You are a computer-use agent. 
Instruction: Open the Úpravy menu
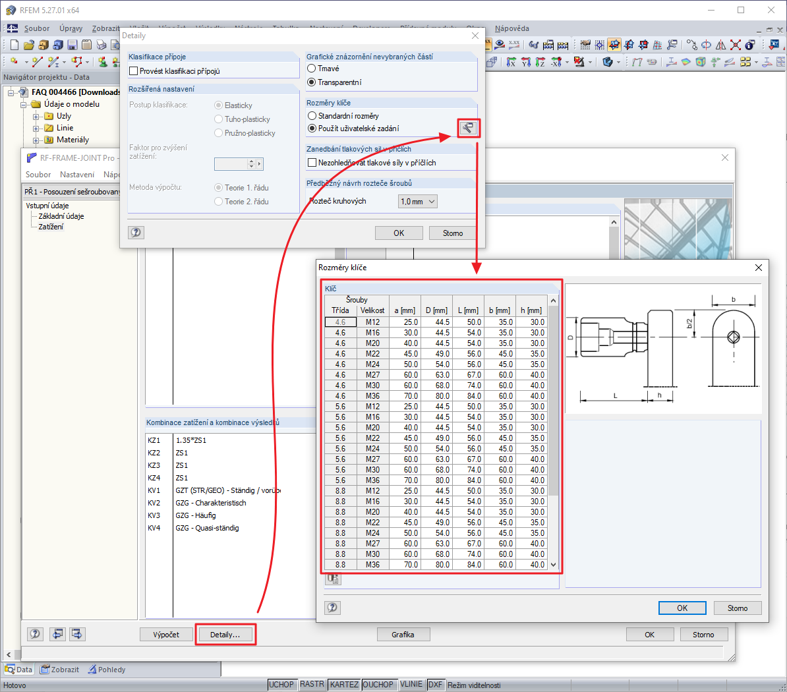point(71,28)
